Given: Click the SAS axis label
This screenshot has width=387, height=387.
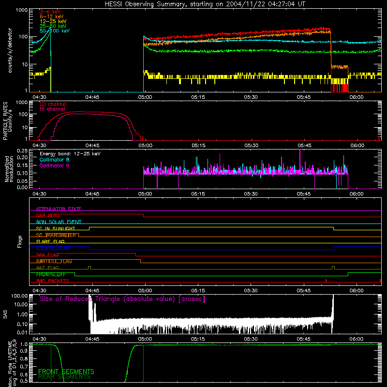Looking at the screenshot, I should point(5,314).
